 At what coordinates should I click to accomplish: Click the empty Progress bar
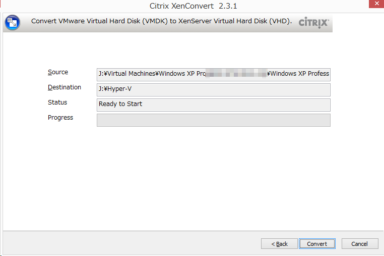[214, 120]
